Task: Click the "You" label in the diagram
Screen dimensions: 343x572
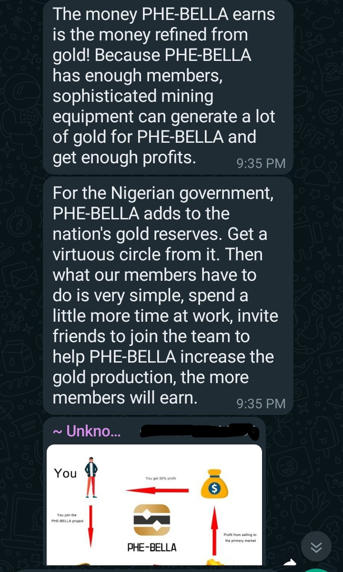Action: (x=65, y=473)
